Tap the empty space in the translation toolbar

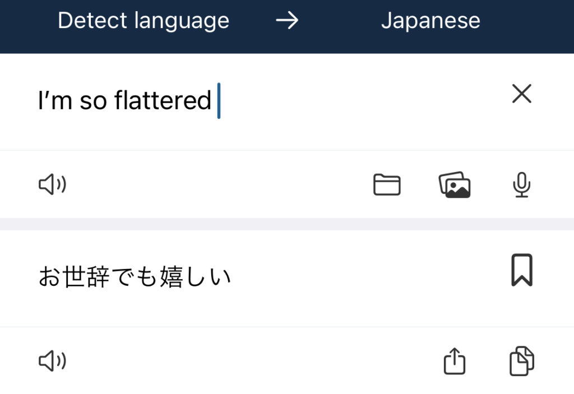(252, 361)
